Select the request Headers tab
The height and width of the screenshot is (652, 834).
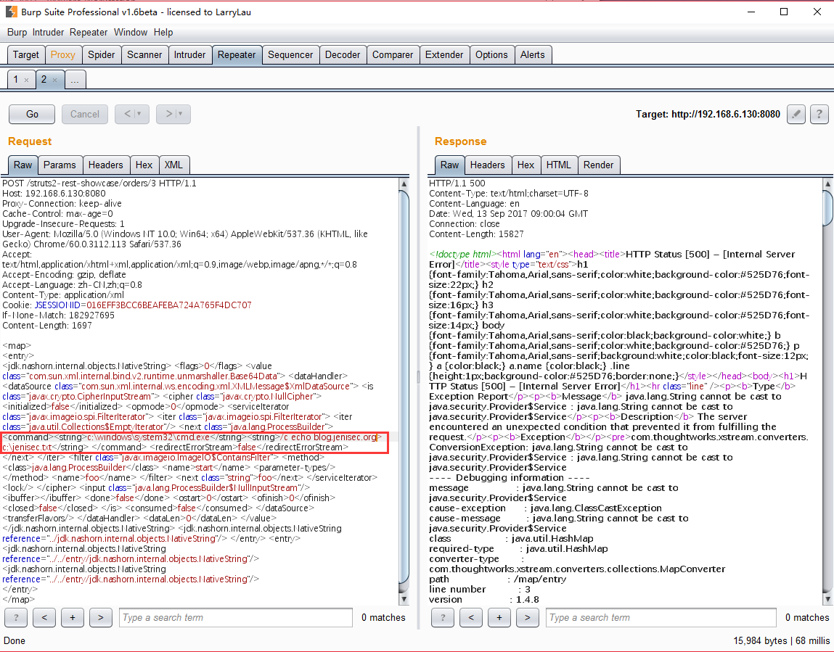(x=105, y=165)
